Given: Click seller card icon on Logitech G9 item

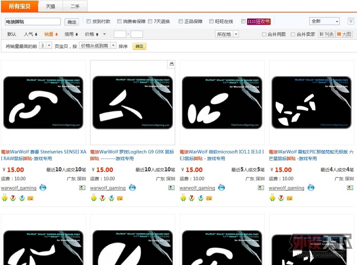Looking at the screenshot, I should coord(172,188).
